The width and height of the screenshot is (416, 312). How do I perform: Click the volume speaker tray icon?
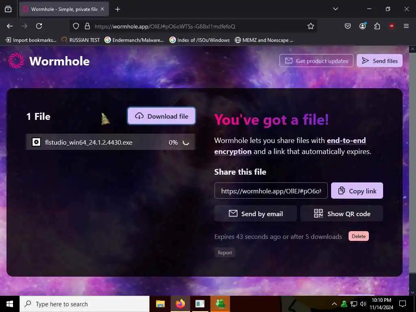click(363, 304)
